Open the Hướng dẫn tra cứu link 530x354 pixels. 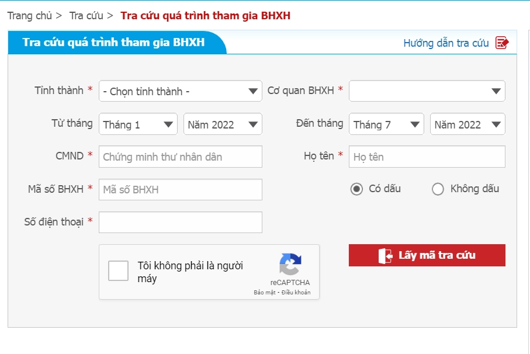point(444,43)
